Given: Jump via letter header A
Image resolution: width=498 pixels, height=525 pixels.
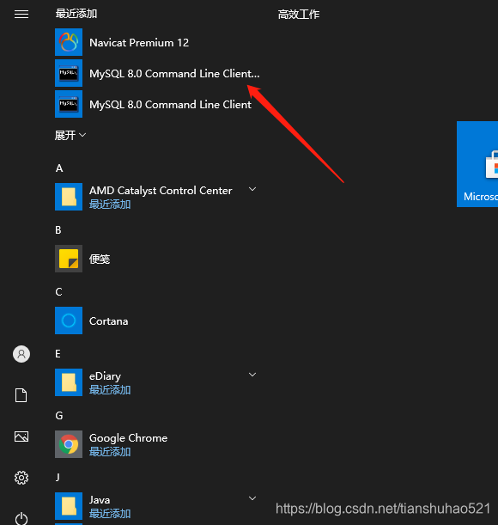Looking at the screenshot, I should coord(59,168).
